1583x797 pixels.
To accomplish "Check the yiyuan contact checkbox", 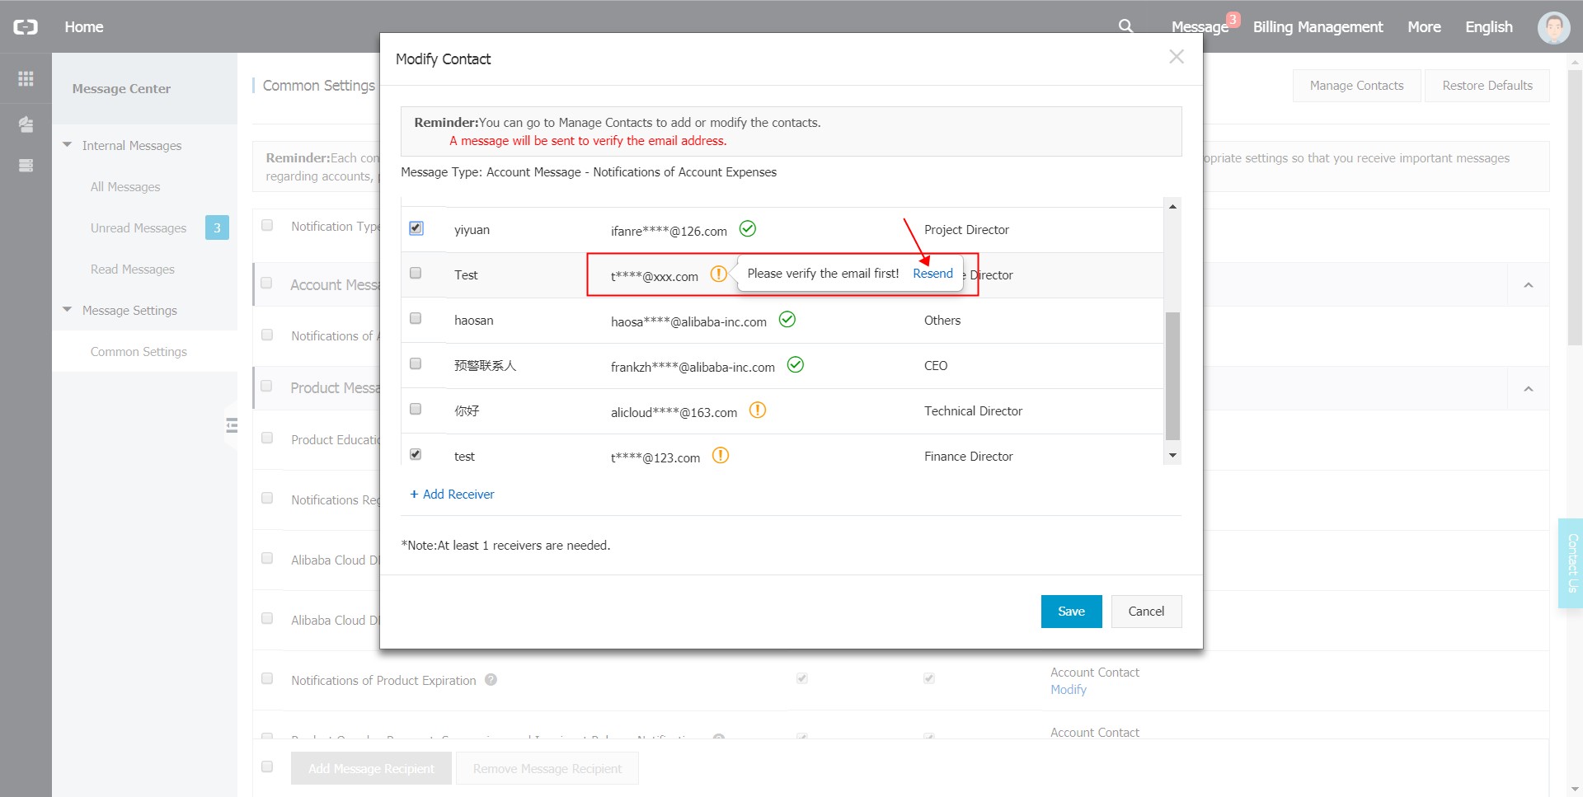I will (416, 227).
